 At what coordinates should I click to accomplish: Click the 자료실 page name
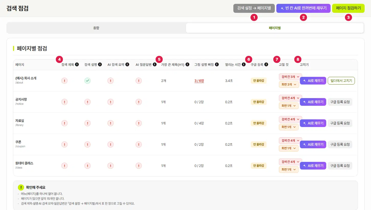point(20,121)
